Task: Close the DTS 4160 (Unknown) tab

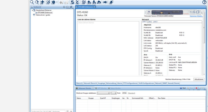Action: click(x=94, y=7)
